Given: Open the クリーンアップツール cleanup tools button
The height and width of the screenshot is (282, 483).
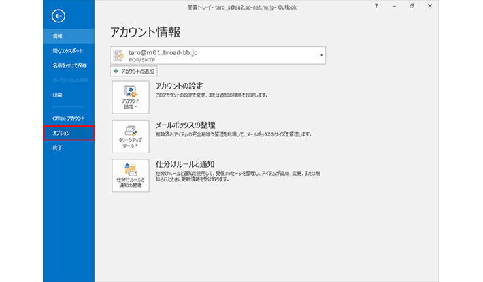Looking at the screenshot, I should [x=130, y=138].
